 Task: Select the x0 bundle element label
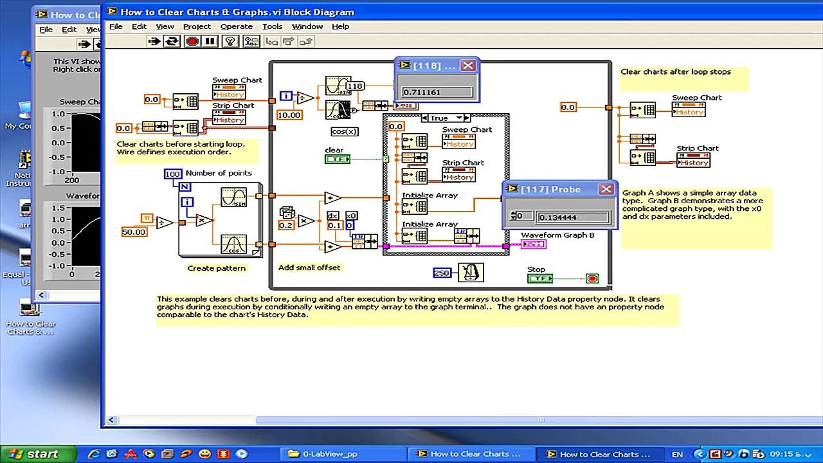point(351,216)
